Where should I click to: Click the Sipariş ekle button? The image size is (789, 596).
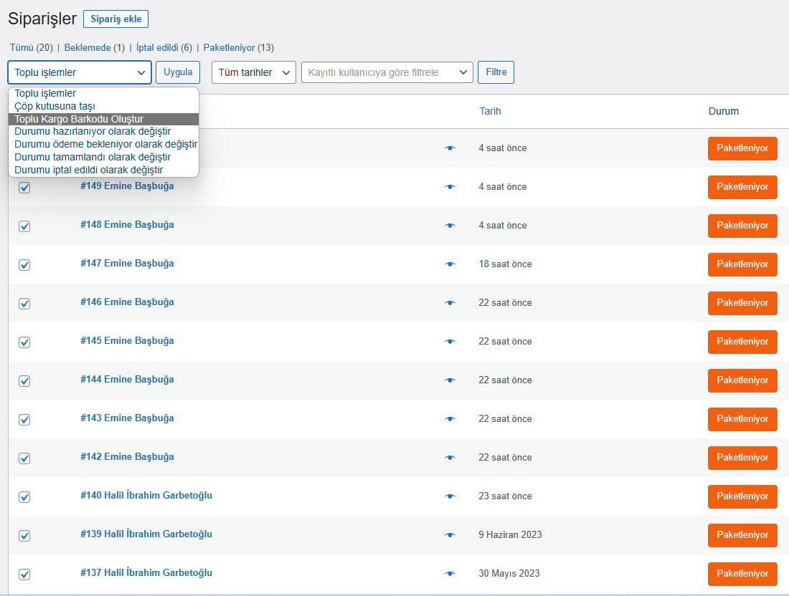point(115,19)
